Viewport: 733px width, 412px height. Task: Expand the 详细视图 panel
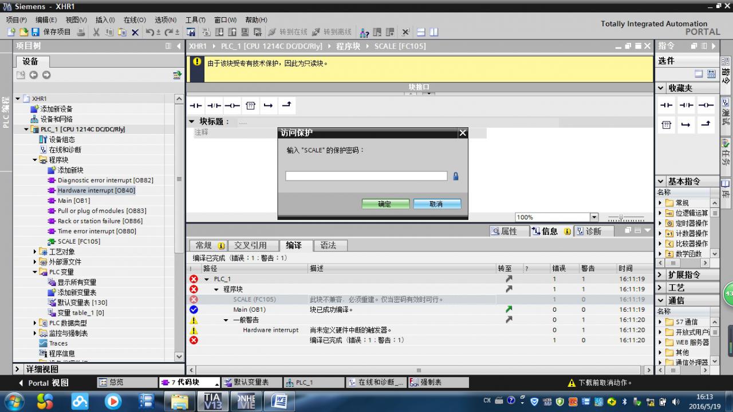[17, 370]
